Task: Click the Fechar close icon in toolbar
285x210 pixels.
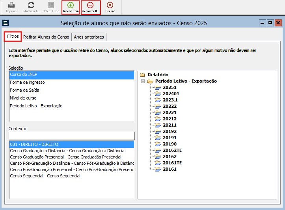Action: [x=110, y=5]
